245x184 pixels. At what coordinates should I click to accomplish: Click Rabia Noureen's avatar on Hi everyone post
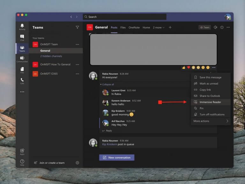[93, 76]
